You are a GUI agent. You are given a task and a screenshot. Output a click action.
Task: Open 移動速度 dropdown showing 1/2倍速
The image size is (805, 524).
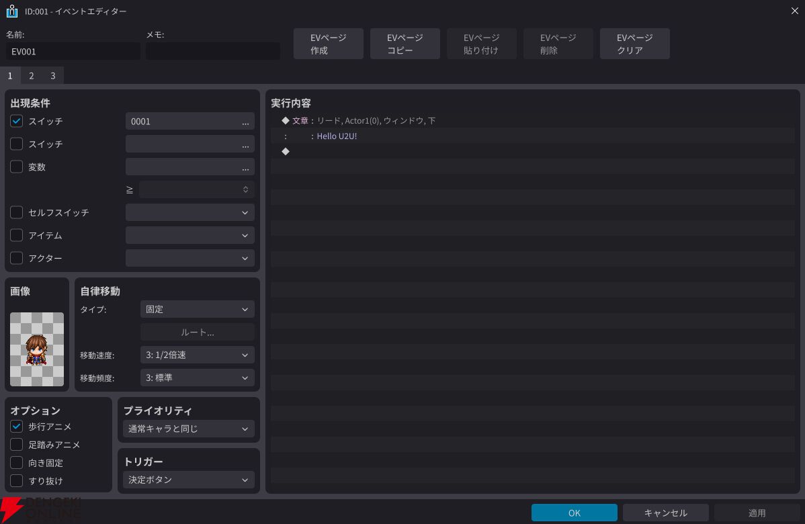click(x=197, y=355)
